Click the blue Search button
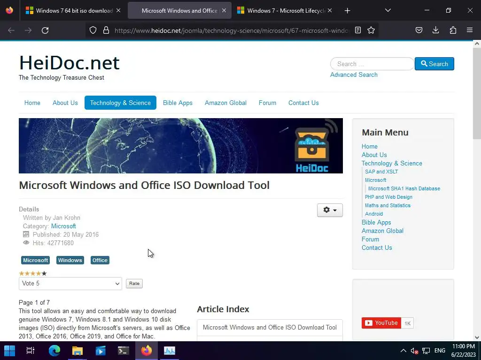 [434, 64]
